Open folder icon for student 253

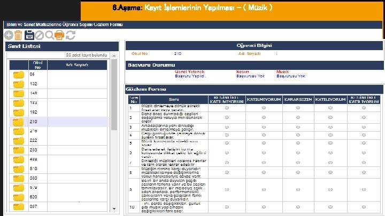click(x=19, y=150)
